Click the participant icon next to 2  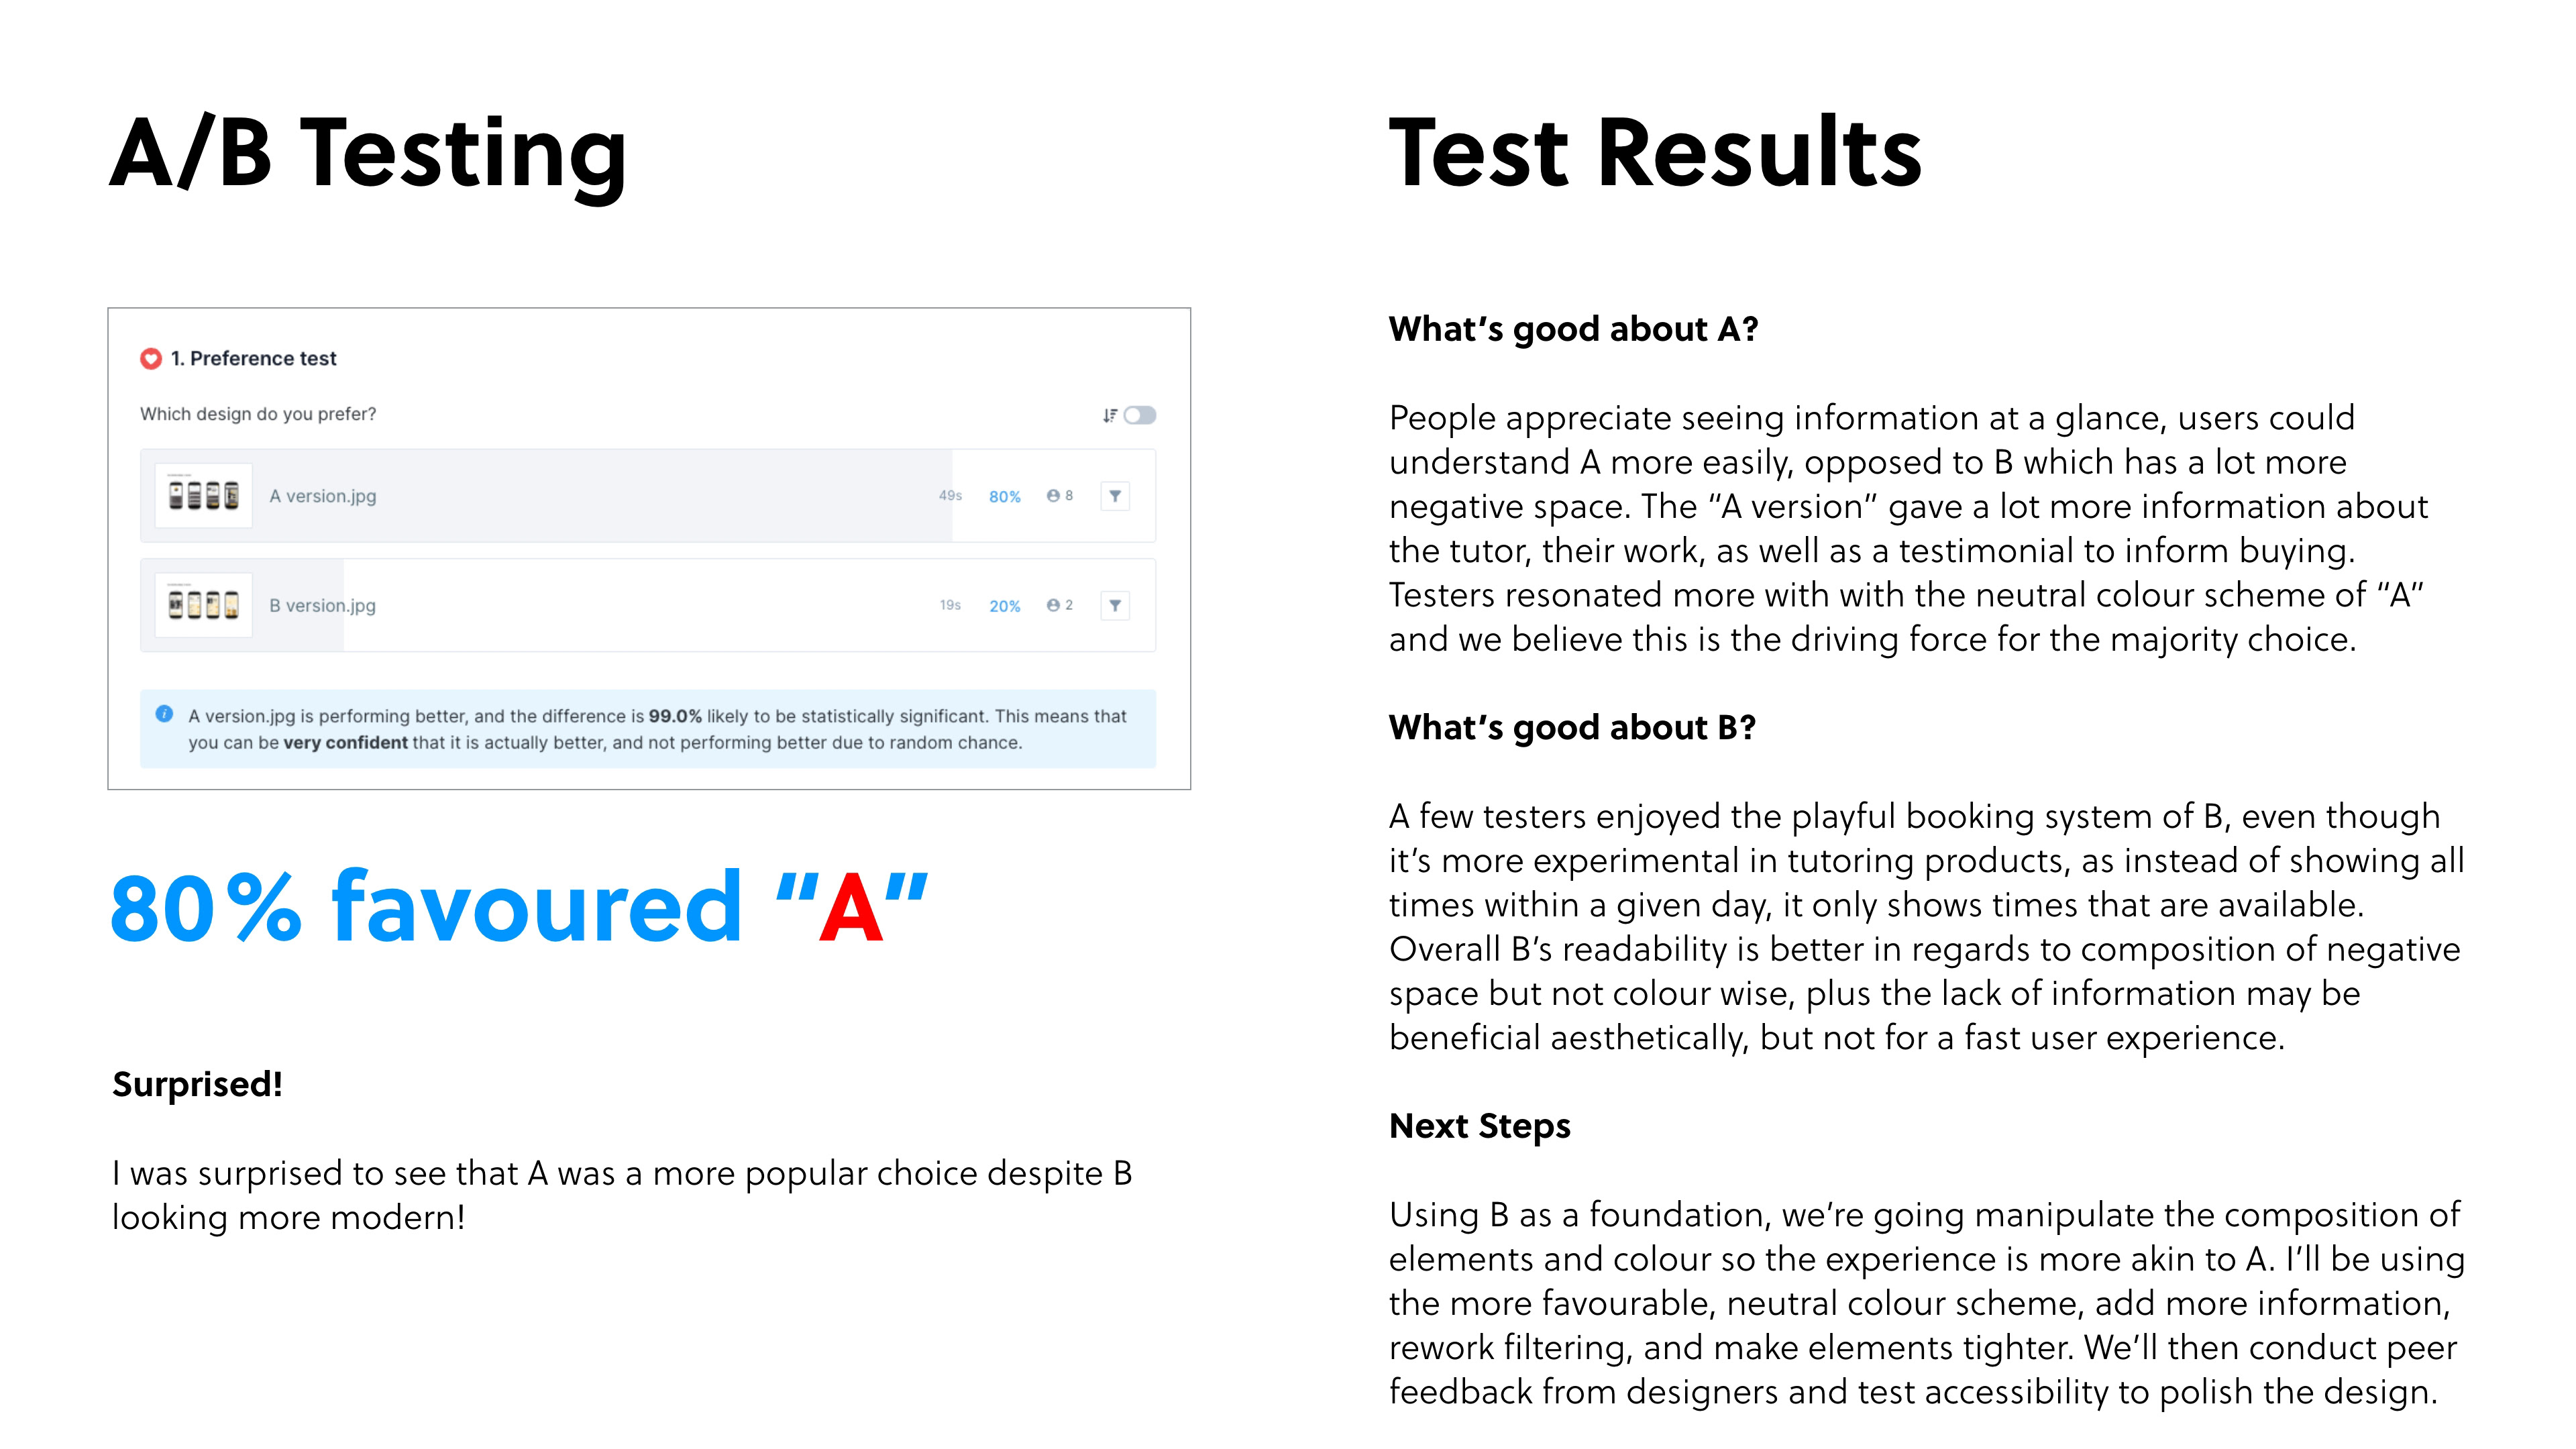coord(1053,605)
